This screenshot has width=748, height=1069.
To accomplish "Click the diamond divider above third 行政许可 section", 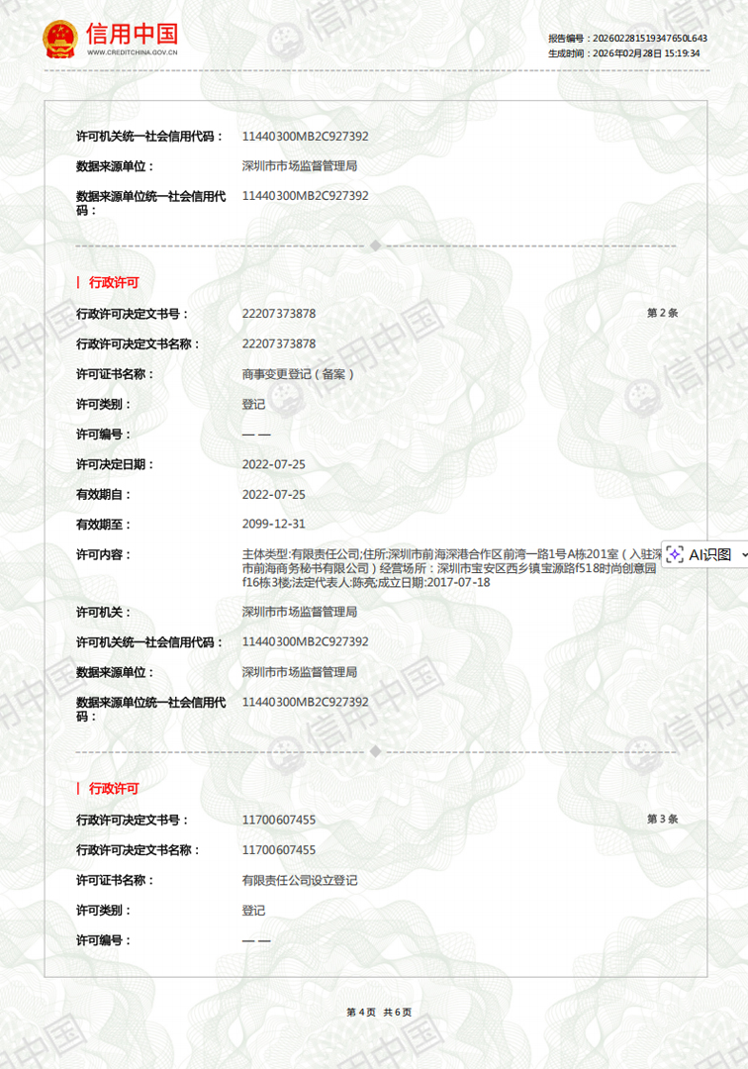I will coord(375,751).
